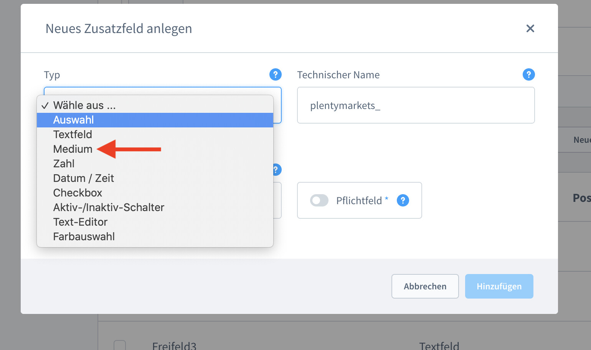Select Checkbox from the type options

pos(78,193)
